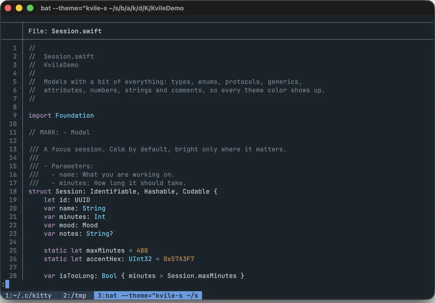Click the "Int" type on the minutes line

[x=100, y=217]
